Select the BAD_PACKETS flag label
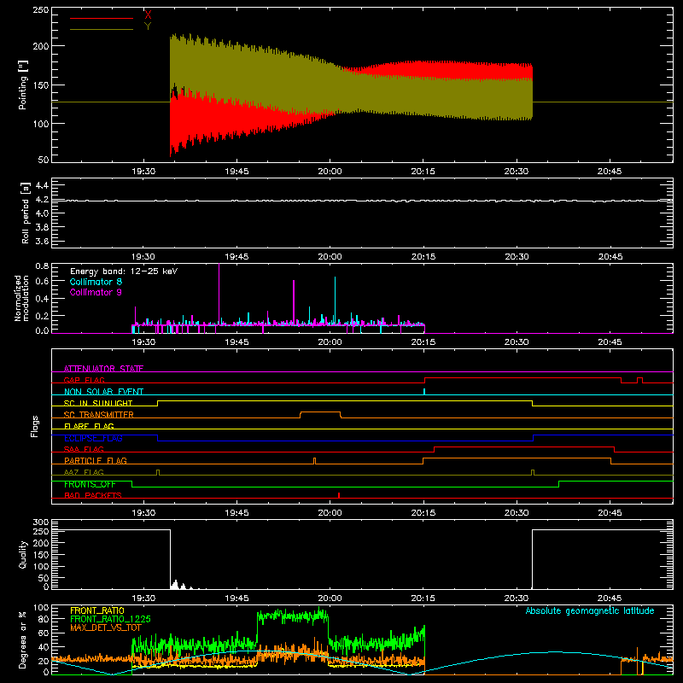683x683 pixels. [93, 495]
